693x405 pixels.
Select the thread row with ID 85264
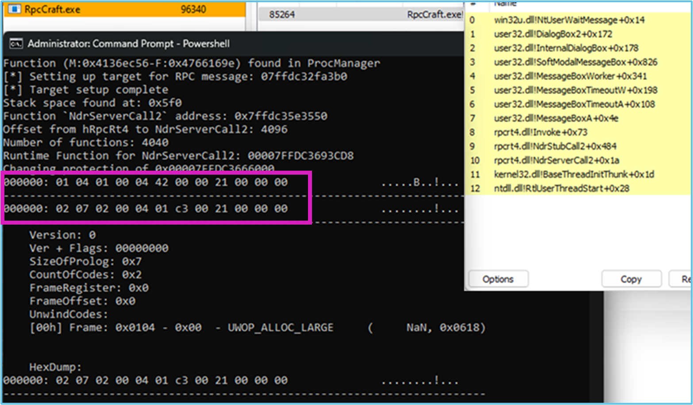282,15
